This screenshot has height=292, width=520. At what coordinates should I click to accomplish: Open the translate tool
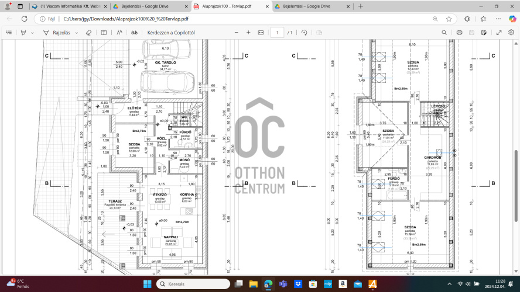[134, 32]
